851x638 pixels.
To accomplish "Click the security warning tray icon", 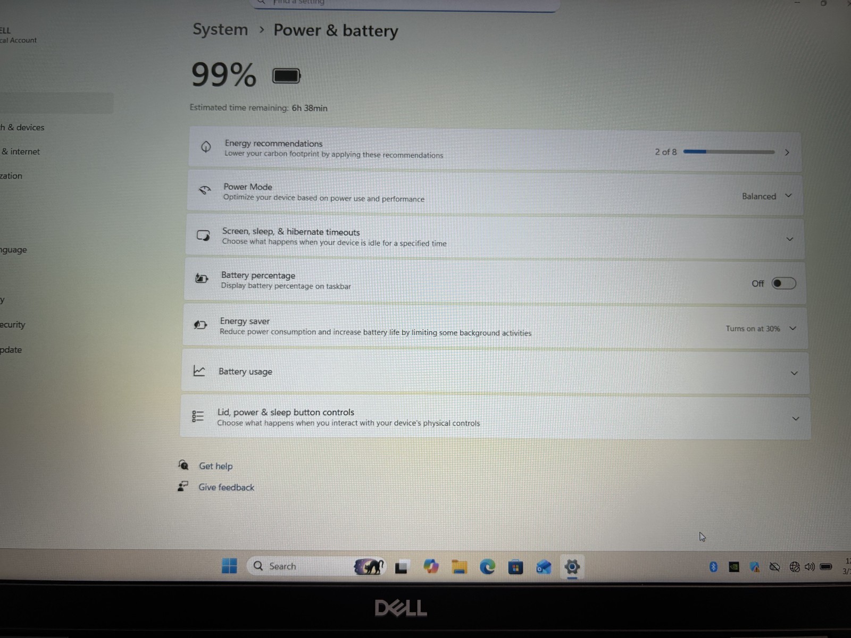I will point(754,567).
